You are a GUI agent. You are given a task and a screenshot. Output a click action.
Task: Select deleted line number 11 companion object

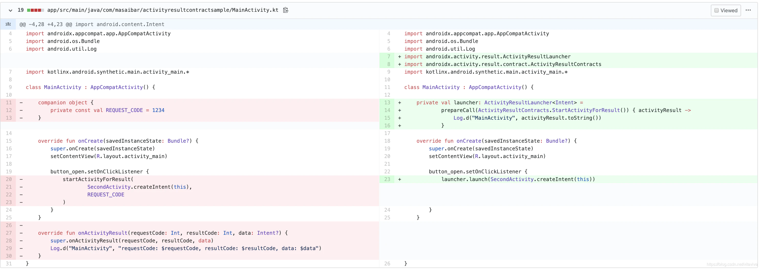tap(9, 103)
